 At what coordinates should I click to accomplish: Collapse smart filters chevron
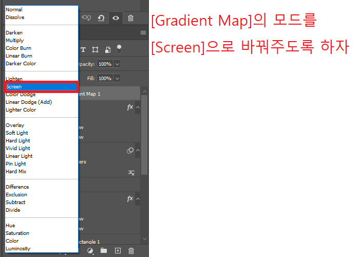(x=138, y=150)
